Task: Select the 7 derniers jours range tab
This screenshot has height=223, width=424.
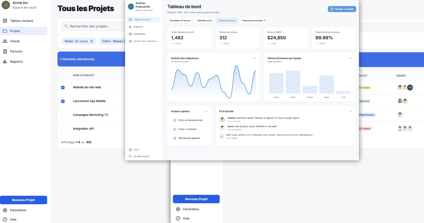Action: [205, 21]
